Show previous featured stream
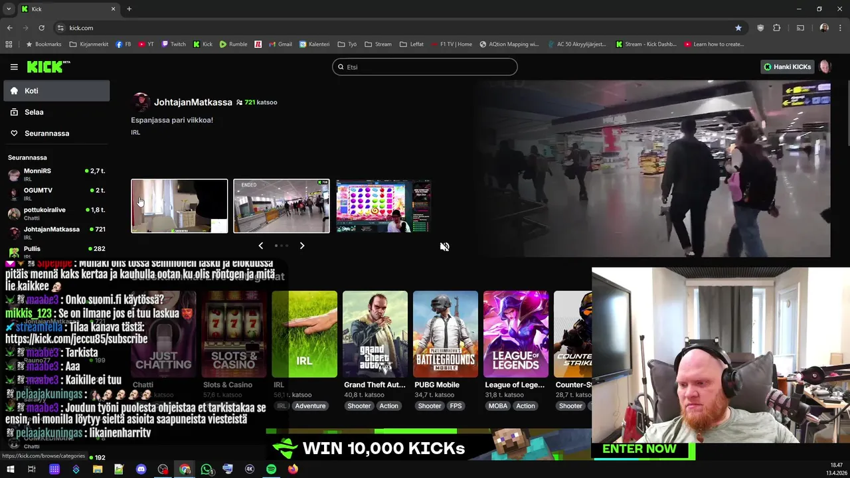This screenshot has width=850, height=478. 260,246
